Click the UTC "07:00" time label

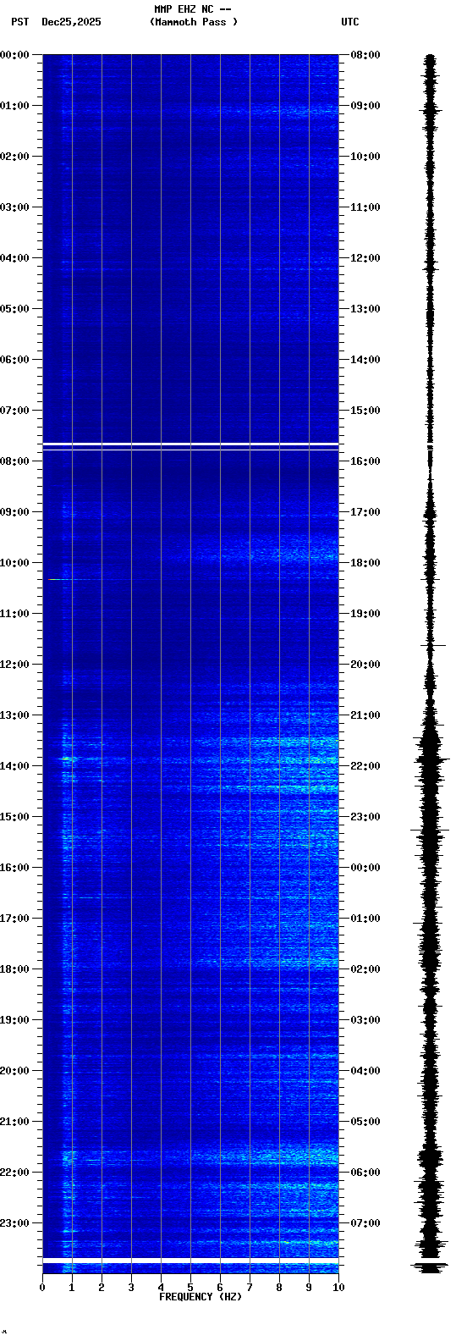point(365,1223)
